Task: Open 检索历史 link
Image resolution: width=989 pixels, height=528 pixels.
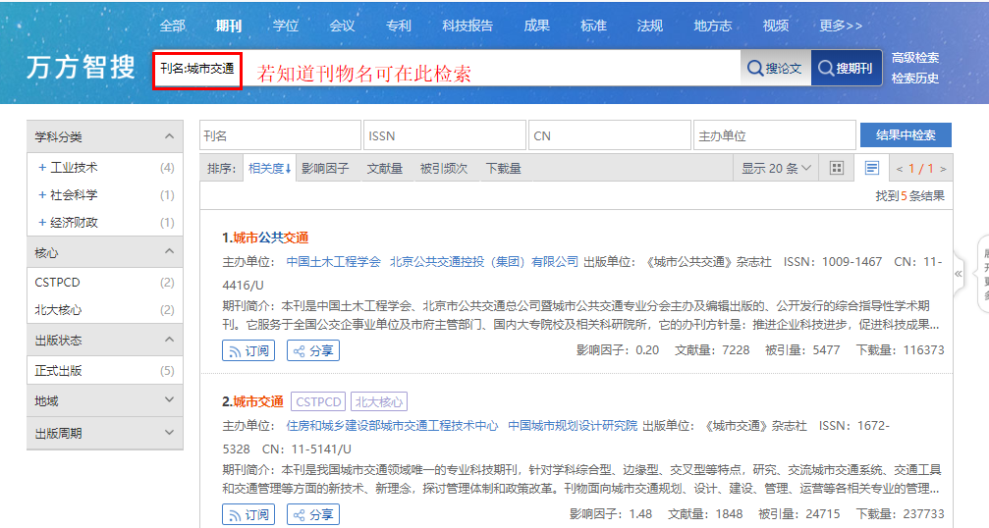Action: click(915, 79)
